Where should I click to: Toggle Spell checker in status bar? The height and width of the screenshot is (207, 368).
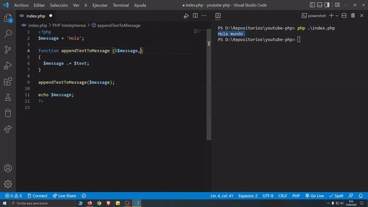click(336, 195)
